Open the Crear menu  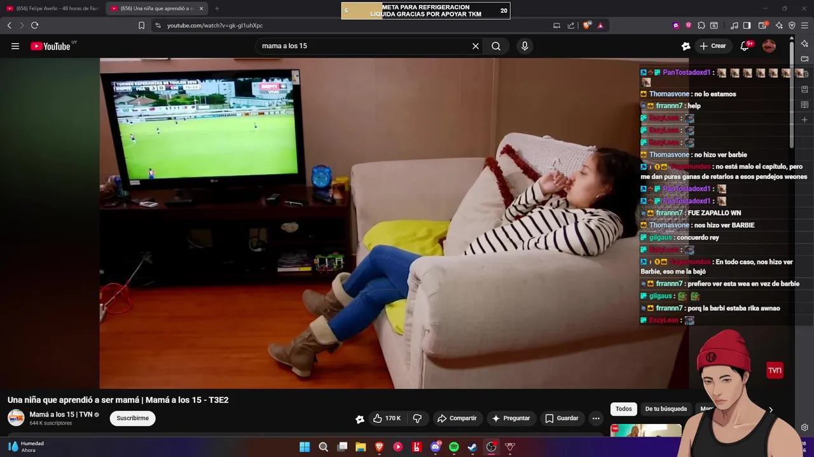pos(713,46)
